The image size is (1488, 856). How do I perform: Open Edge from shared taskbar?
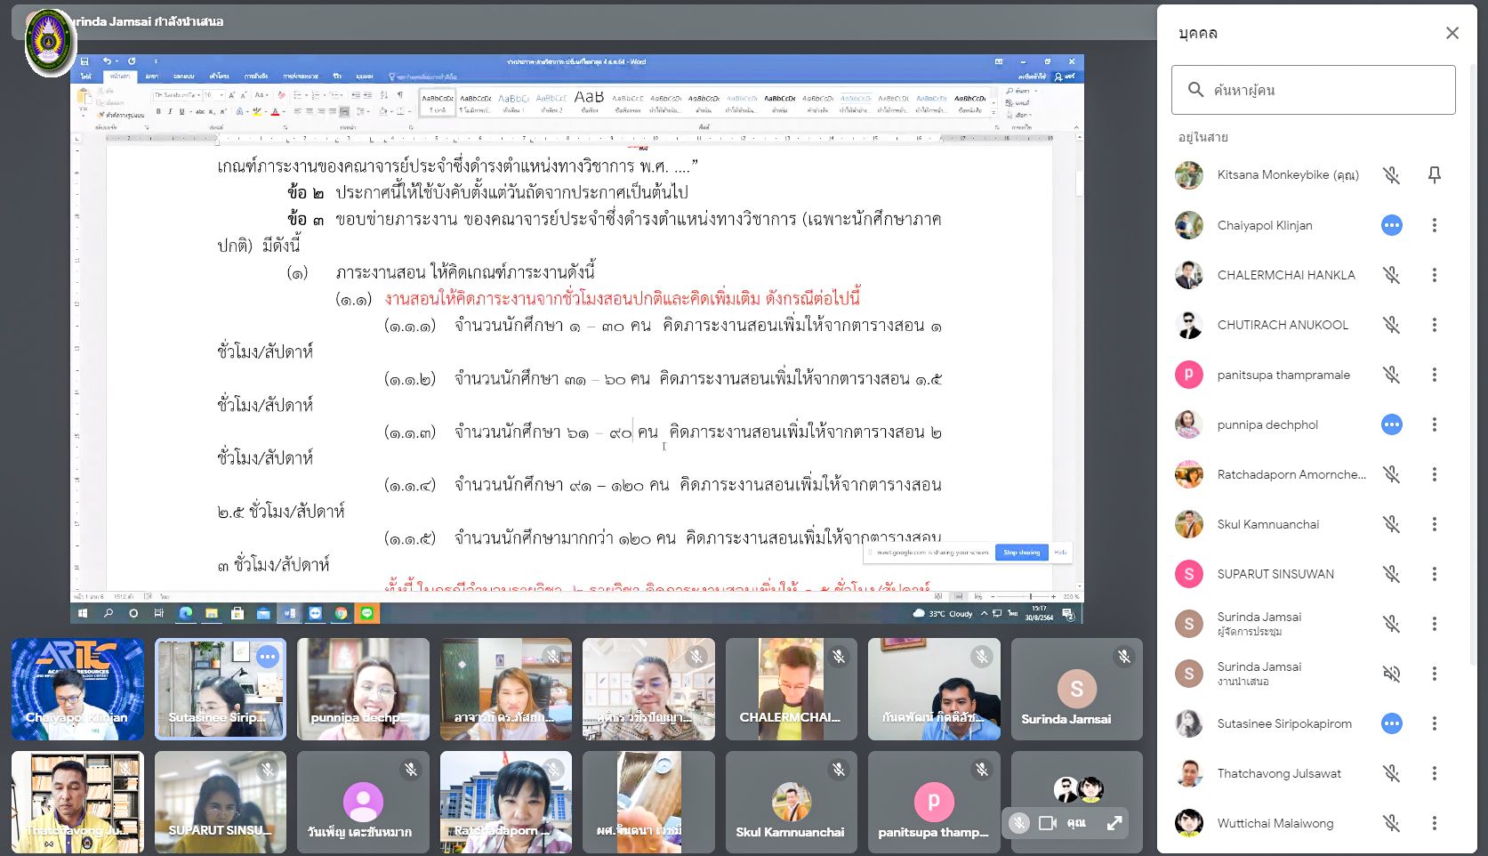click(x=186, y=613)
